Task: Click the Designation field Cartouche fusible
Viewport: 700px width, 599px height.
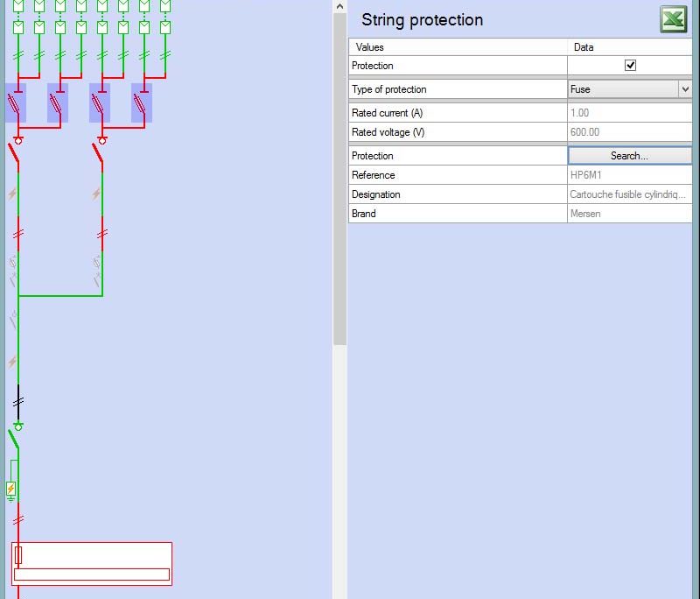Action: pyautogui.click(x=629, y=194)
